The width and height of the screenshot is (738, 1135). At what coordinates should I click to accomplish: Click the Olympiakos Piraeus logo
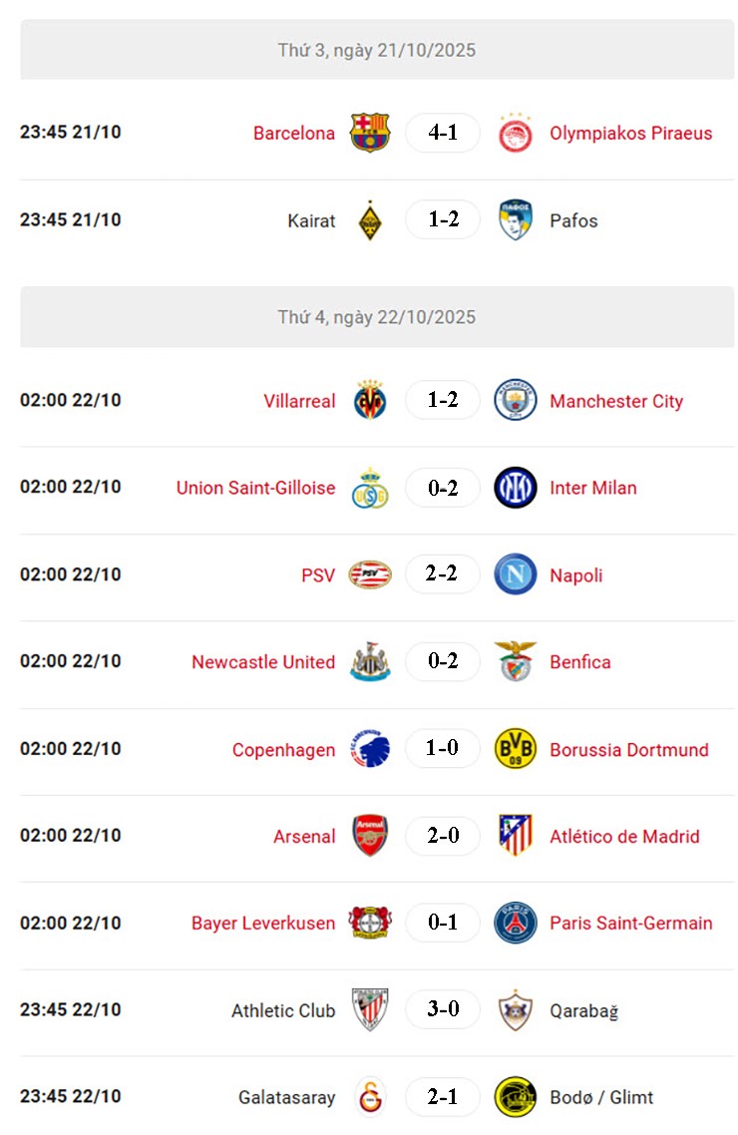point(515,132)
